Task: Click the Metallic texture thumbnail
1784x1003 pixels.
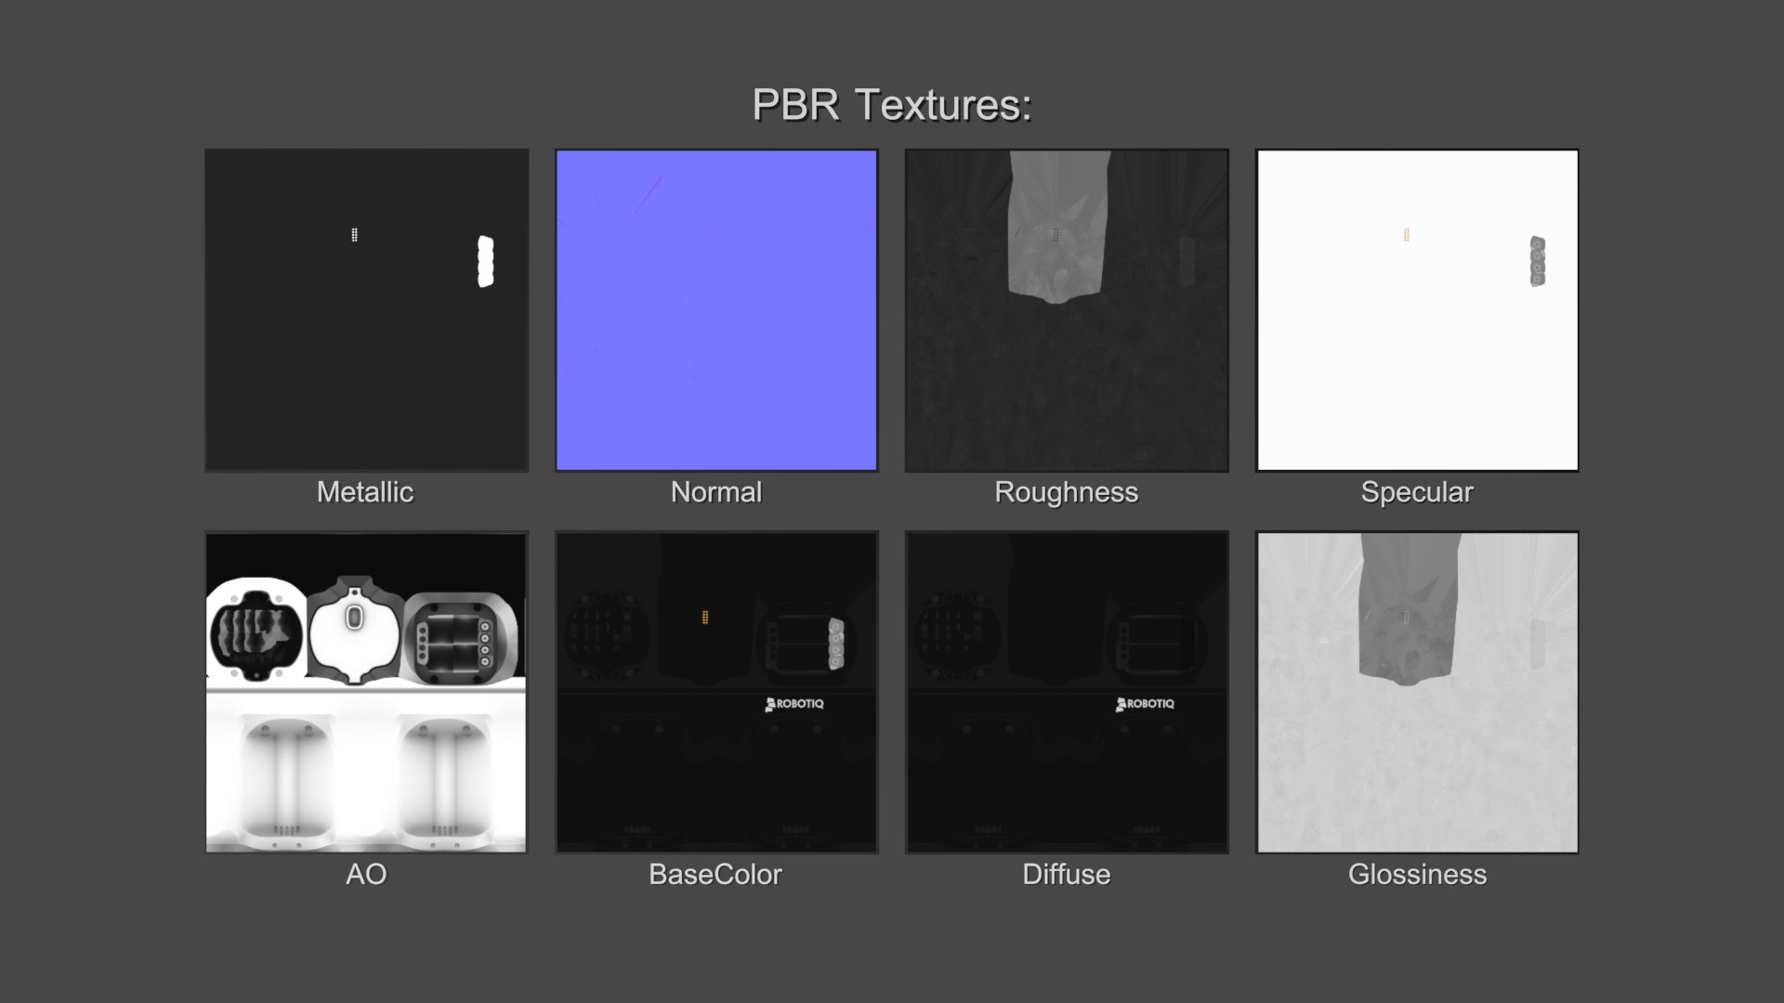Action: tap(366, 310)
